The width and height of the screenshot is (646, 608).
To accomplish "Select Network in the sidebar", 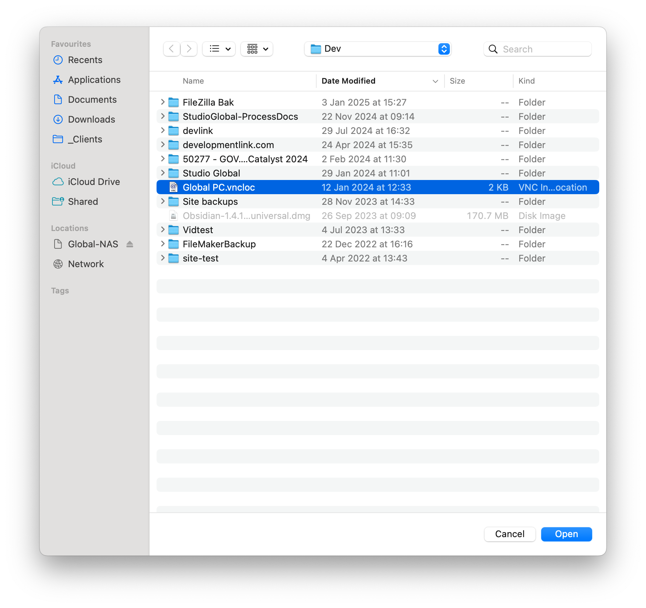I will 79,264.
